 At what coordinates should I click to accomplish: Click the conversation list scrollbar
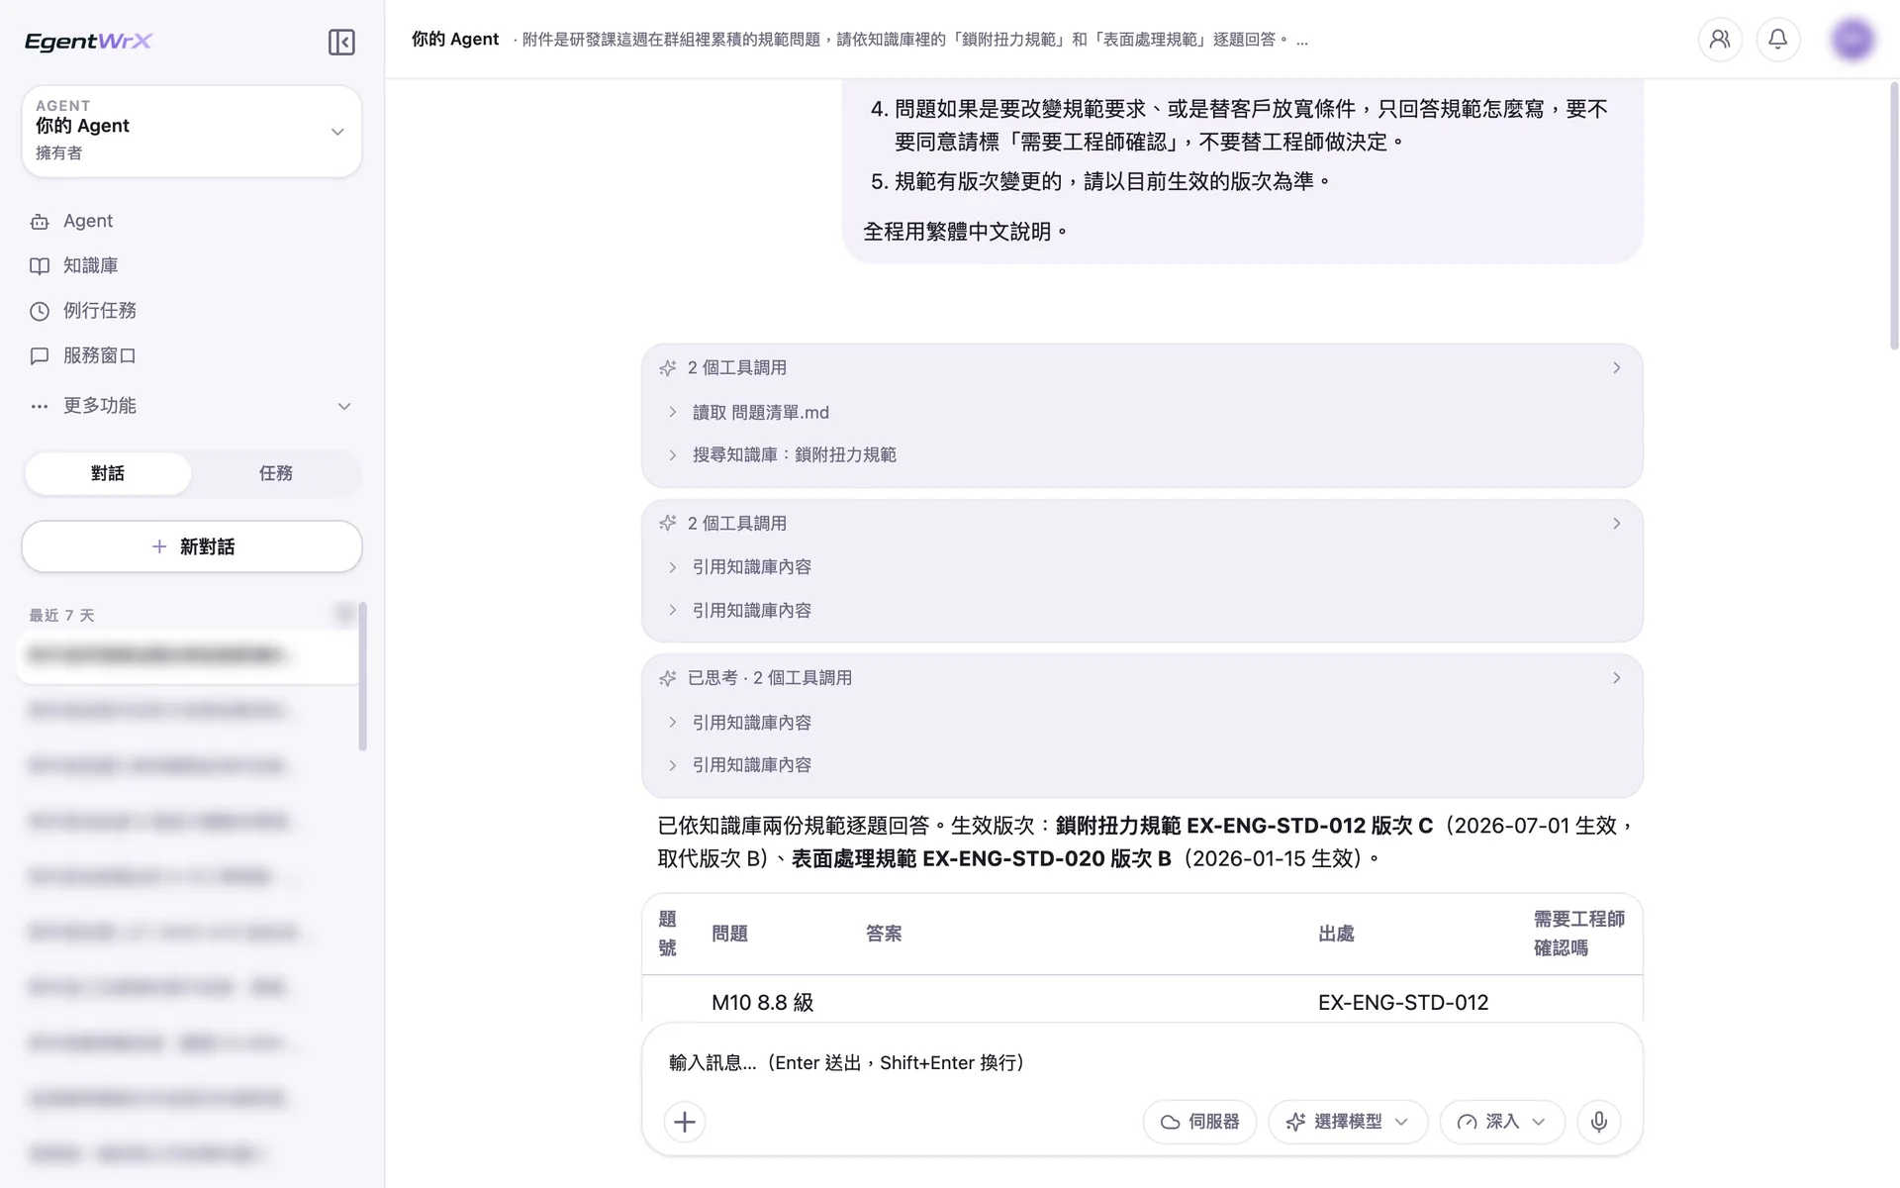point(362,676)
